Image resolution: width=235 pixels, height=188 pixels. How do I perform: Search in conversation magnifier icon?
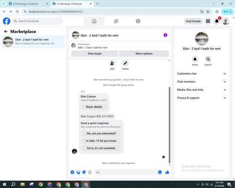208,59
